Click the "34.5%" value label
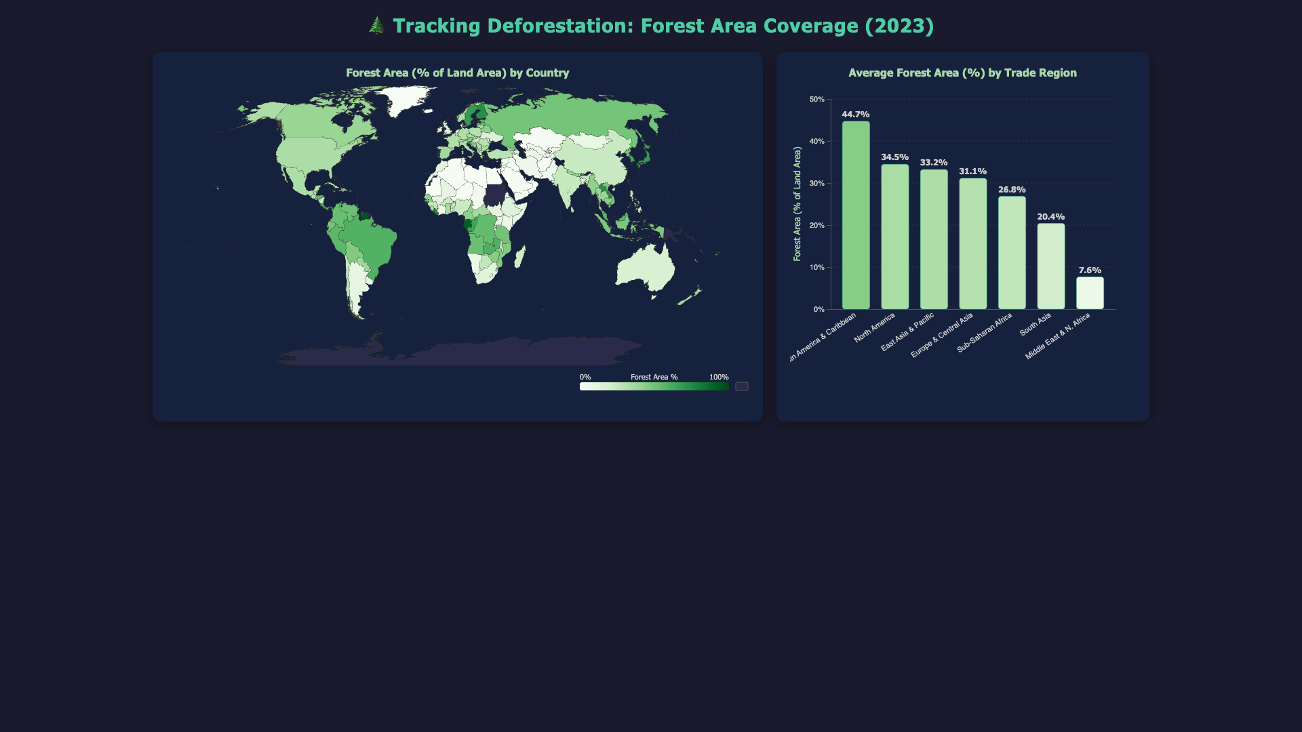The image size is (1302, 732). (x=894, y=157)
